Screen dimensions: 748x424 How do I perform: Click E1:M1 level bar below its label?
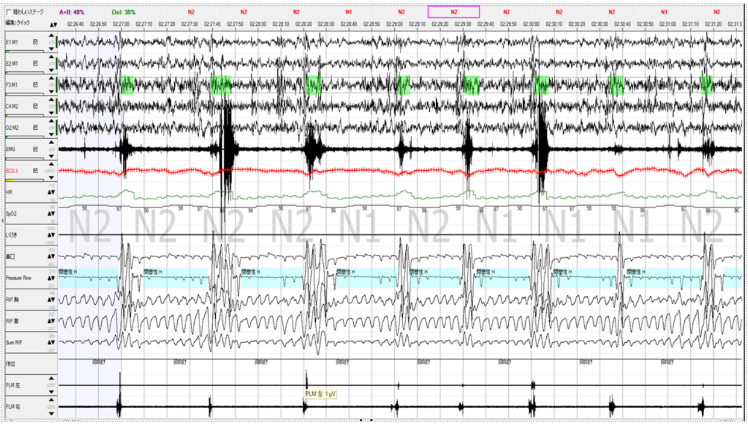24,51
